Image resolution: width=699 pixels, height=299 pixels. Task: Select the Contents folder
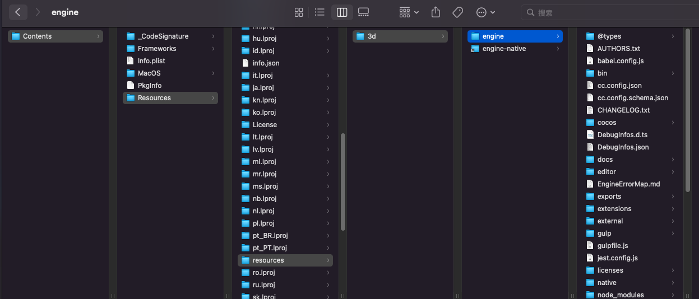point(55,36)
